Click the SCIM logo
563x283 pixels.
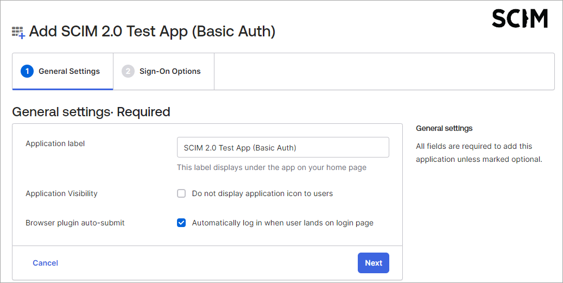coord(520,18)
